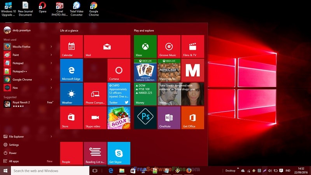Open the white M letter tile
This screenshot has height=175, width=311.
click(x=192, y=70)
